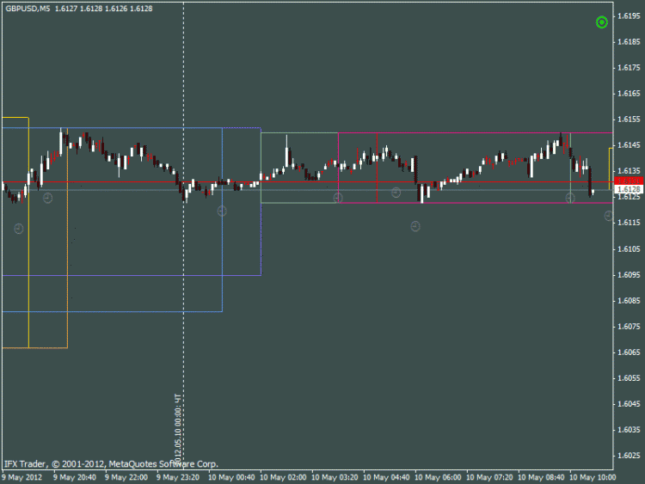The height and width of the screenshot is (484, 645).
Task: Click the green circle indicator icon
Action: coord(602,22)
